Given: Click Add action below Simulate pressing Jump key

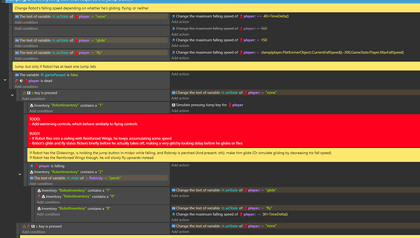Looking at the screenshot, I should point(180,111).
